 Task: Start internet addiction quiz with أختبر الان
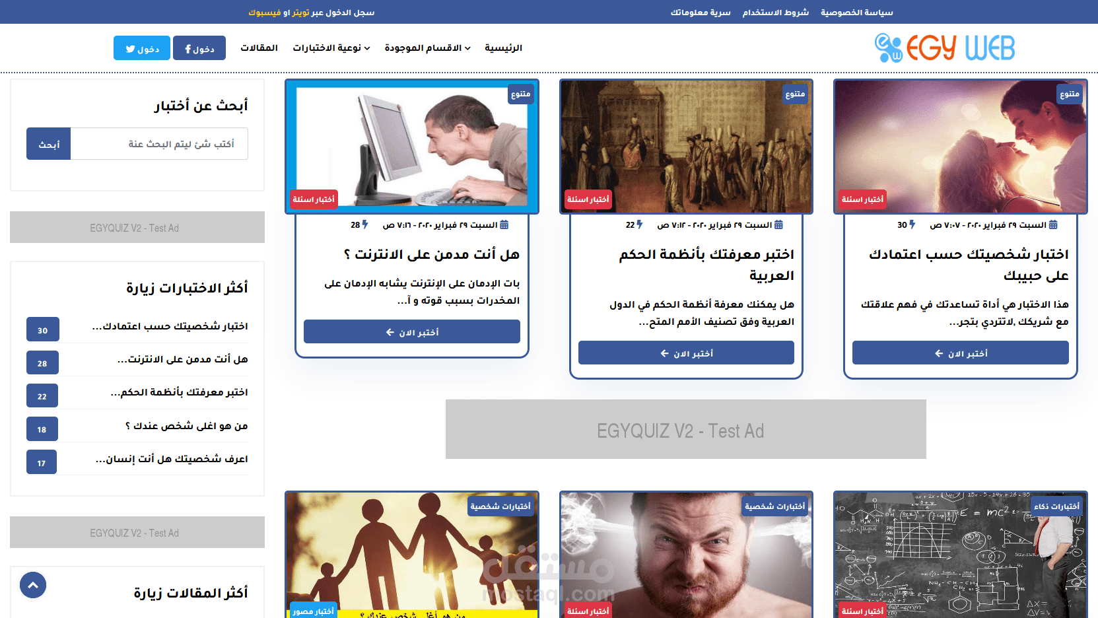[x=412, y=331]
